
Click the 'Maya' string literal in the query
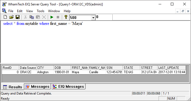coord(77,24)
